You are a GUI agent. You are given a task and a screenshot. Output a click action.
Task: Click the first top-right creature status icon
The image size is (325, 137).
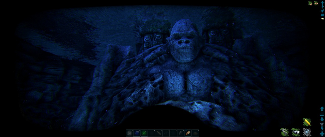pyautogui.click(x=310, y=3)
